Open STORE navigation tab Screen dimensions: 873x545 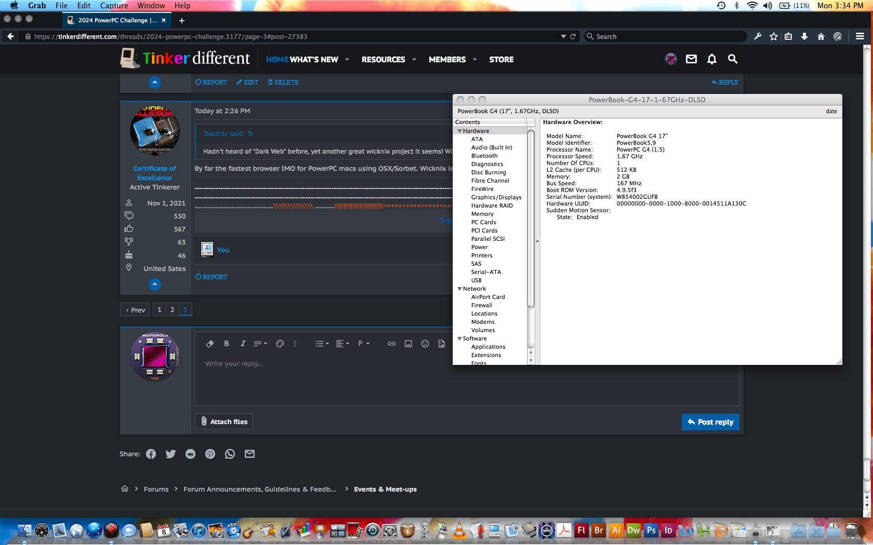point(501,60)
